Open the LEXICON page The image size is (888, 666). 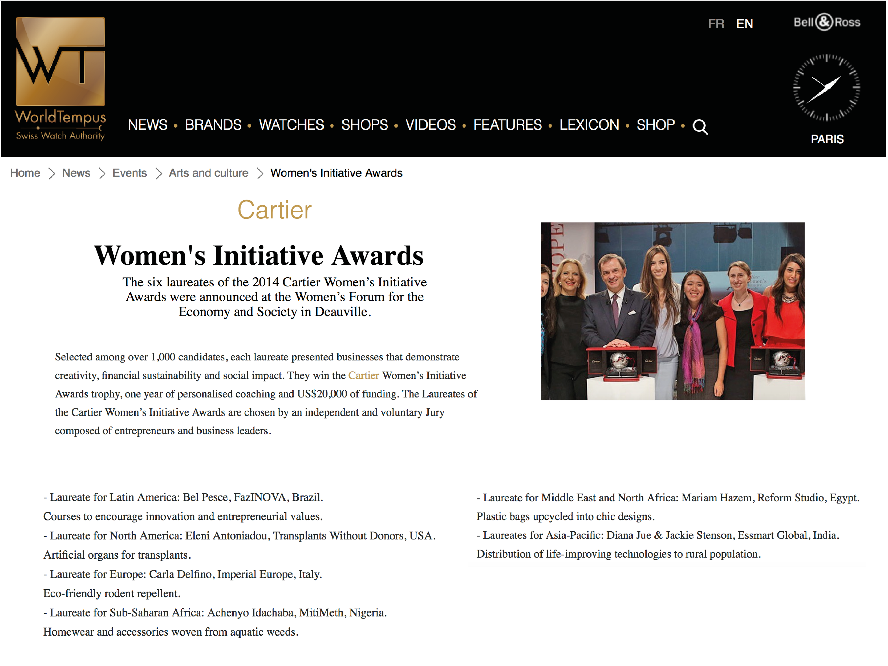point(589,125)
